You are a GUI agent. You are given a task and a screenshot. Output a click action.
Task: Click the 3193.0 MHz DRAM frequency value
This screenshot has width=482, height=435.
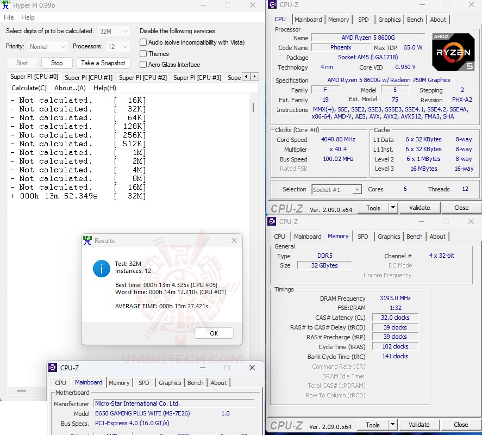[x=395, y=298]
